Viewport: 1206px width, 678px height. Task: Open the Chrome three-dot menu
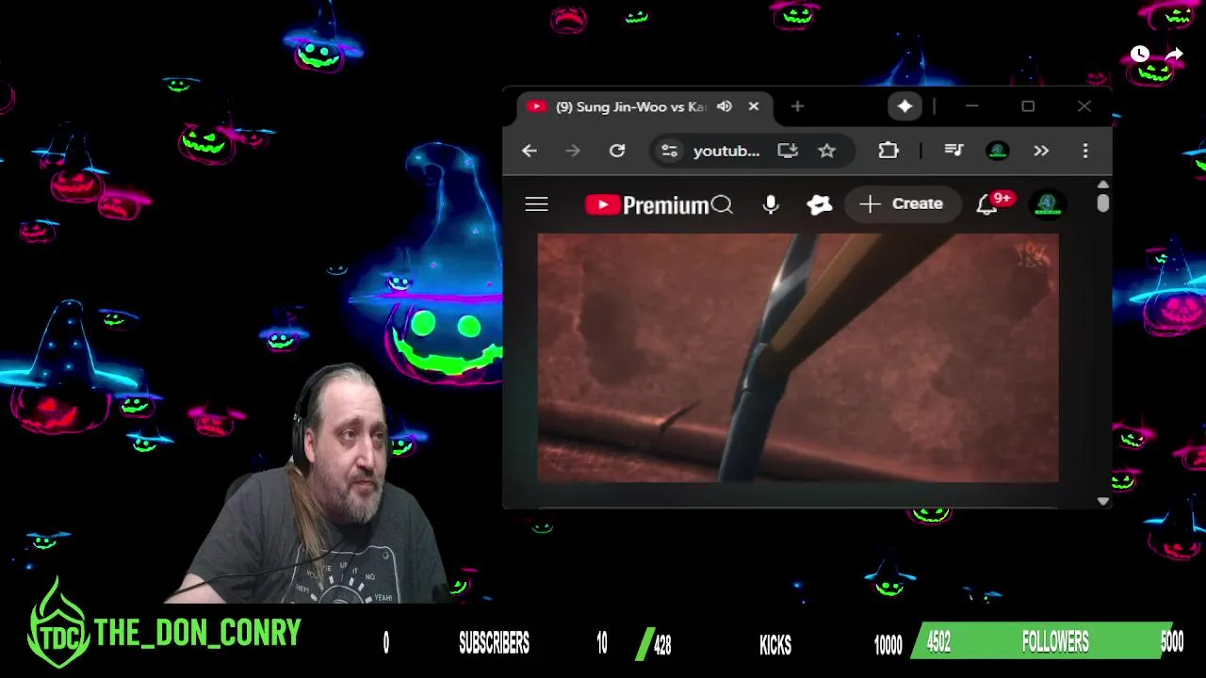click(1085, 151)
